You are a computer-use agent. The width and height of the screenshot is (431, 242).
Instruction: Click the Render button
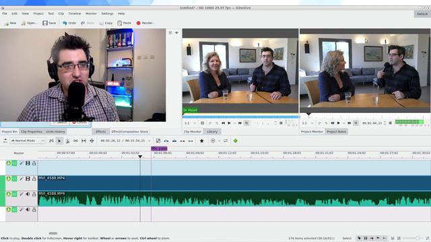tap(145, 23)
